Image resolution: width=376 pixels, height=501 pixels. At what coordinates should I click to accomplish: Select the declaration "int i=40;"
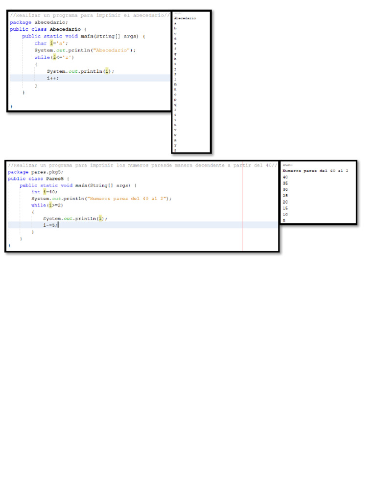[44, 192]
